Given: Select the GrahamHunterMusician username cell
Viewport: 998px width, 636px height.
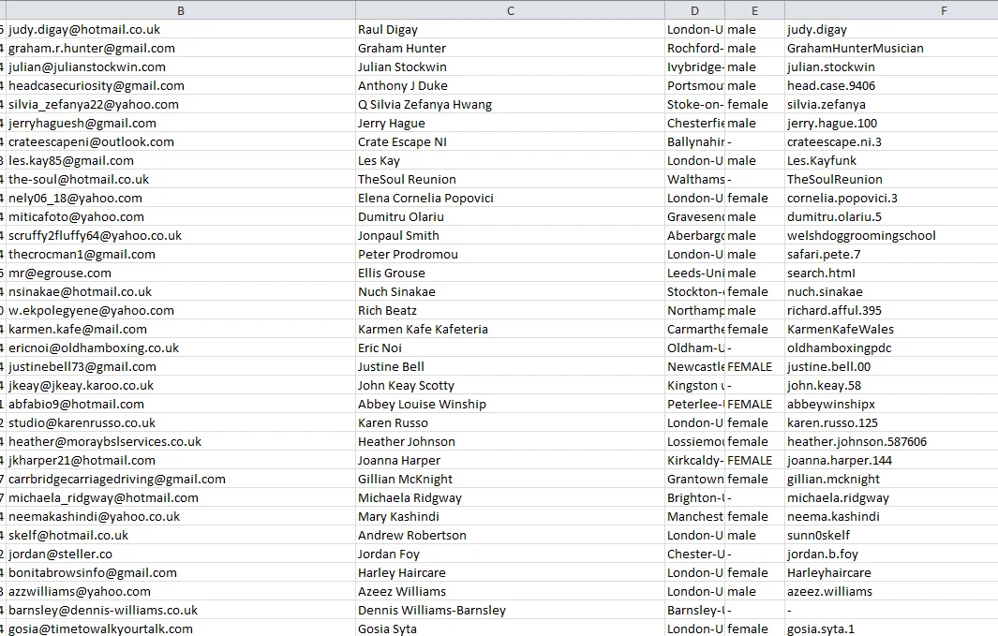Looking at the screenshot, I should pyautogui.click(x=855, y=48).
